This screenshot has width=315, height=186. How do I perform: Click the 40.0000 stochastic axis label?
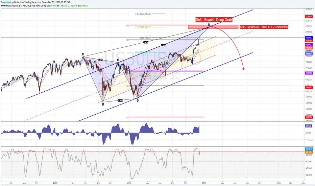(309, 168)
